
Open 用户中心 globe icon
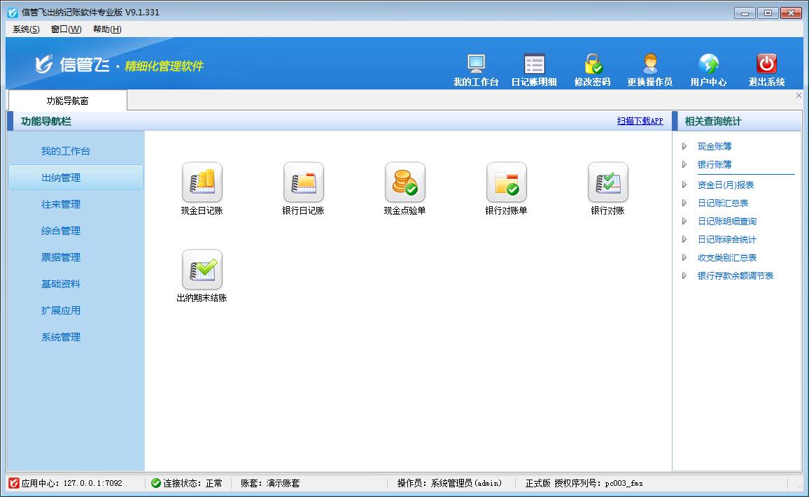(708, 65)
